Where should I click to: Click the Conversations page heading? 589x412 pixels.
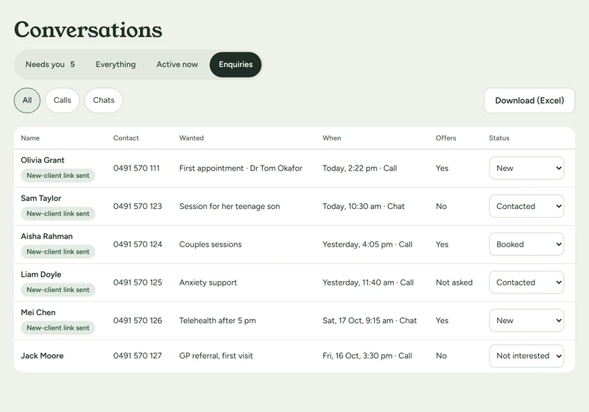point(88,29)
